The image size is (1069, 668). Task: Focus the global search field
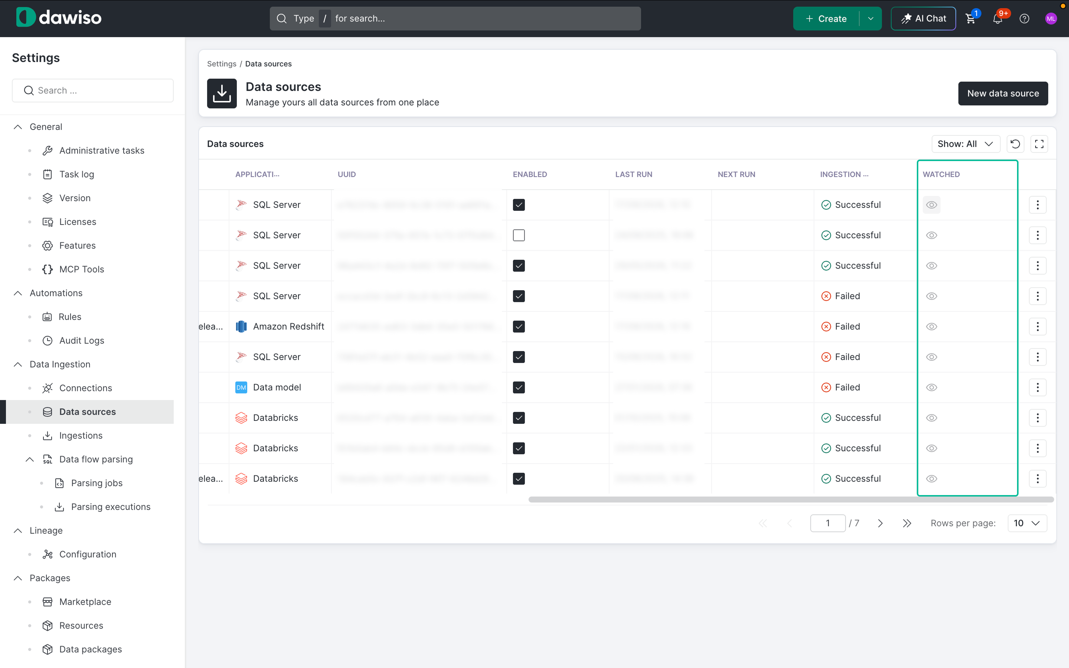point(455,19)
